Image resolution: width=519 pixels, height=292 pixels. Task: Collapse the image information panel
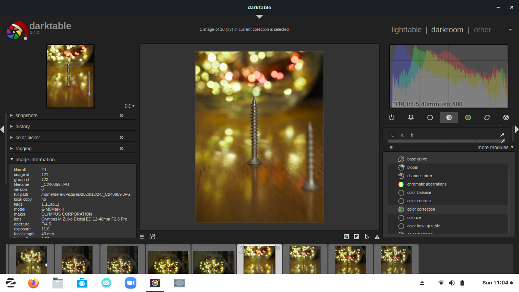click(35, 160)
